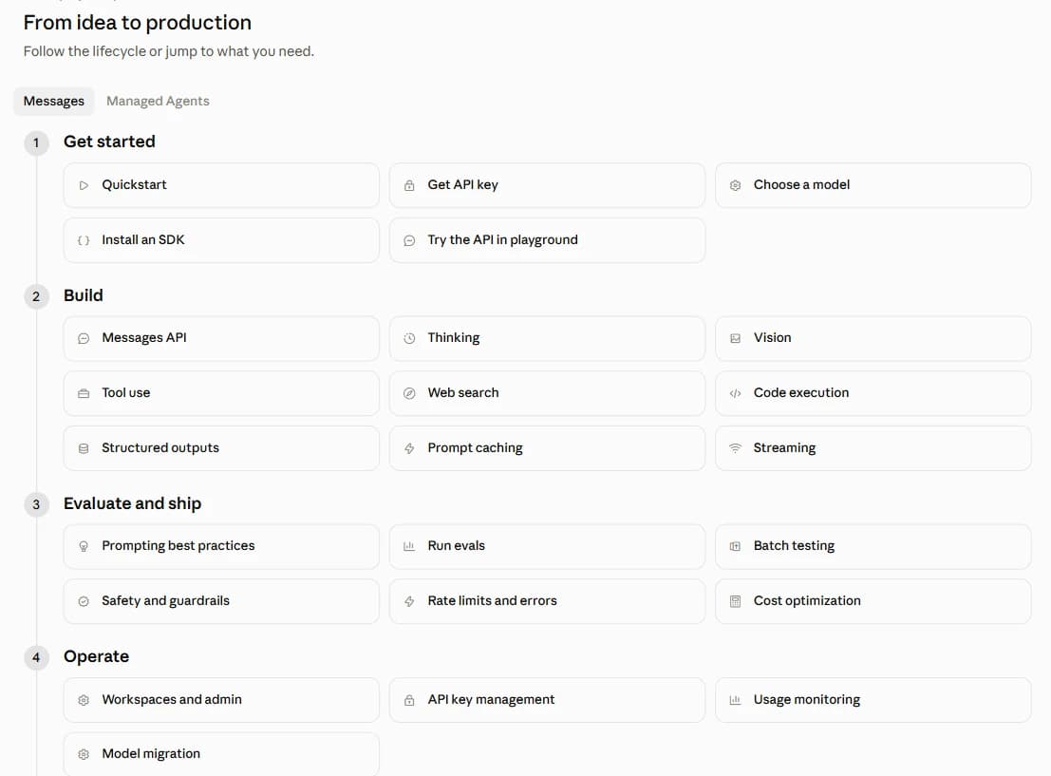Open the Quickstart card

(221, 185)
